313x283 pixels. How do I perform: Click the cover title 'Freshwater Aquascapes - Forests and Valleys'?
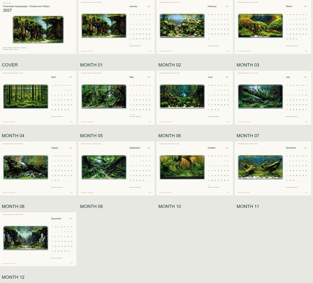click(26, 6)
